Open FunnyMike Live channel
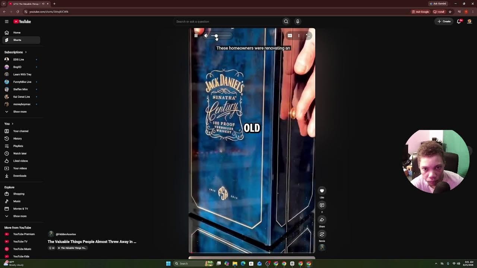 click(21, 82)
